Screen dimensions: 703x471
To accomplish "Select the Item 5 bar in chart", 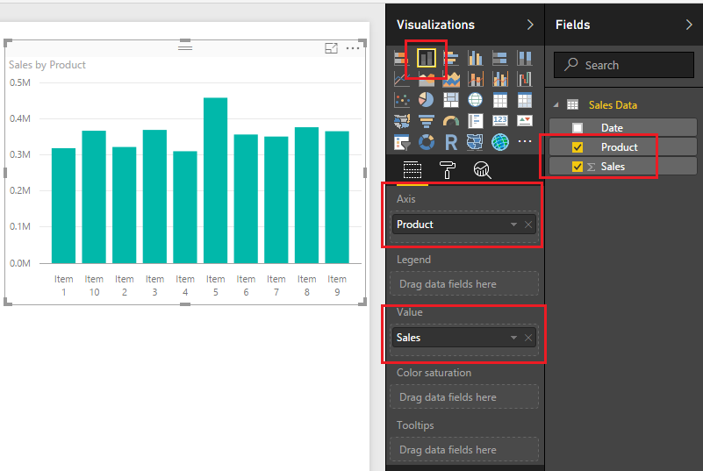I will point(215,180).
